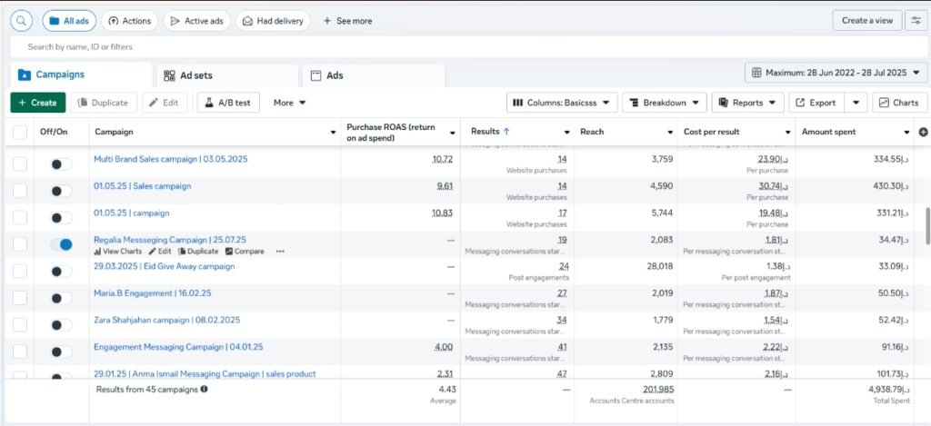Click the green Create button
Screen dimensions: 931x426
click(x=37, y=103)
